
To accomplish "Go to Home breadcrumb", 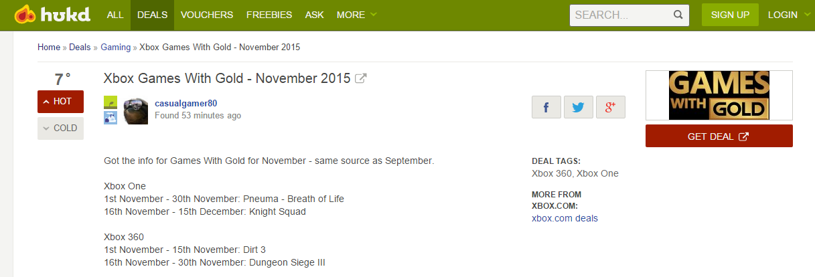I will pos(49,47).
